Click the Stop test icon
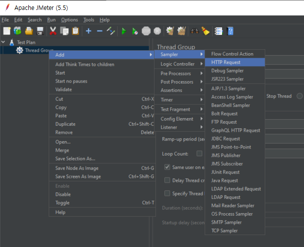This screenshot has width=304, height=247. (x=146, y=31)
